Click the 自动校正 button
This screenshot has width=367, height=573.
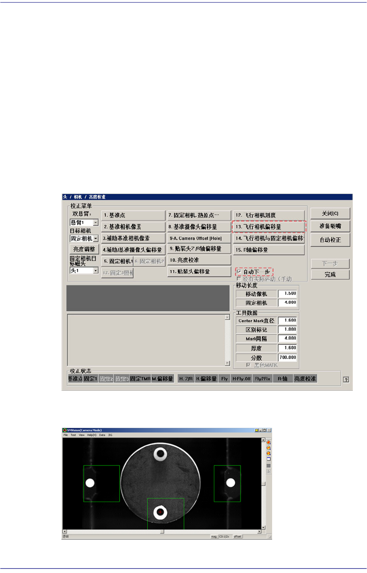click(330, 240)
